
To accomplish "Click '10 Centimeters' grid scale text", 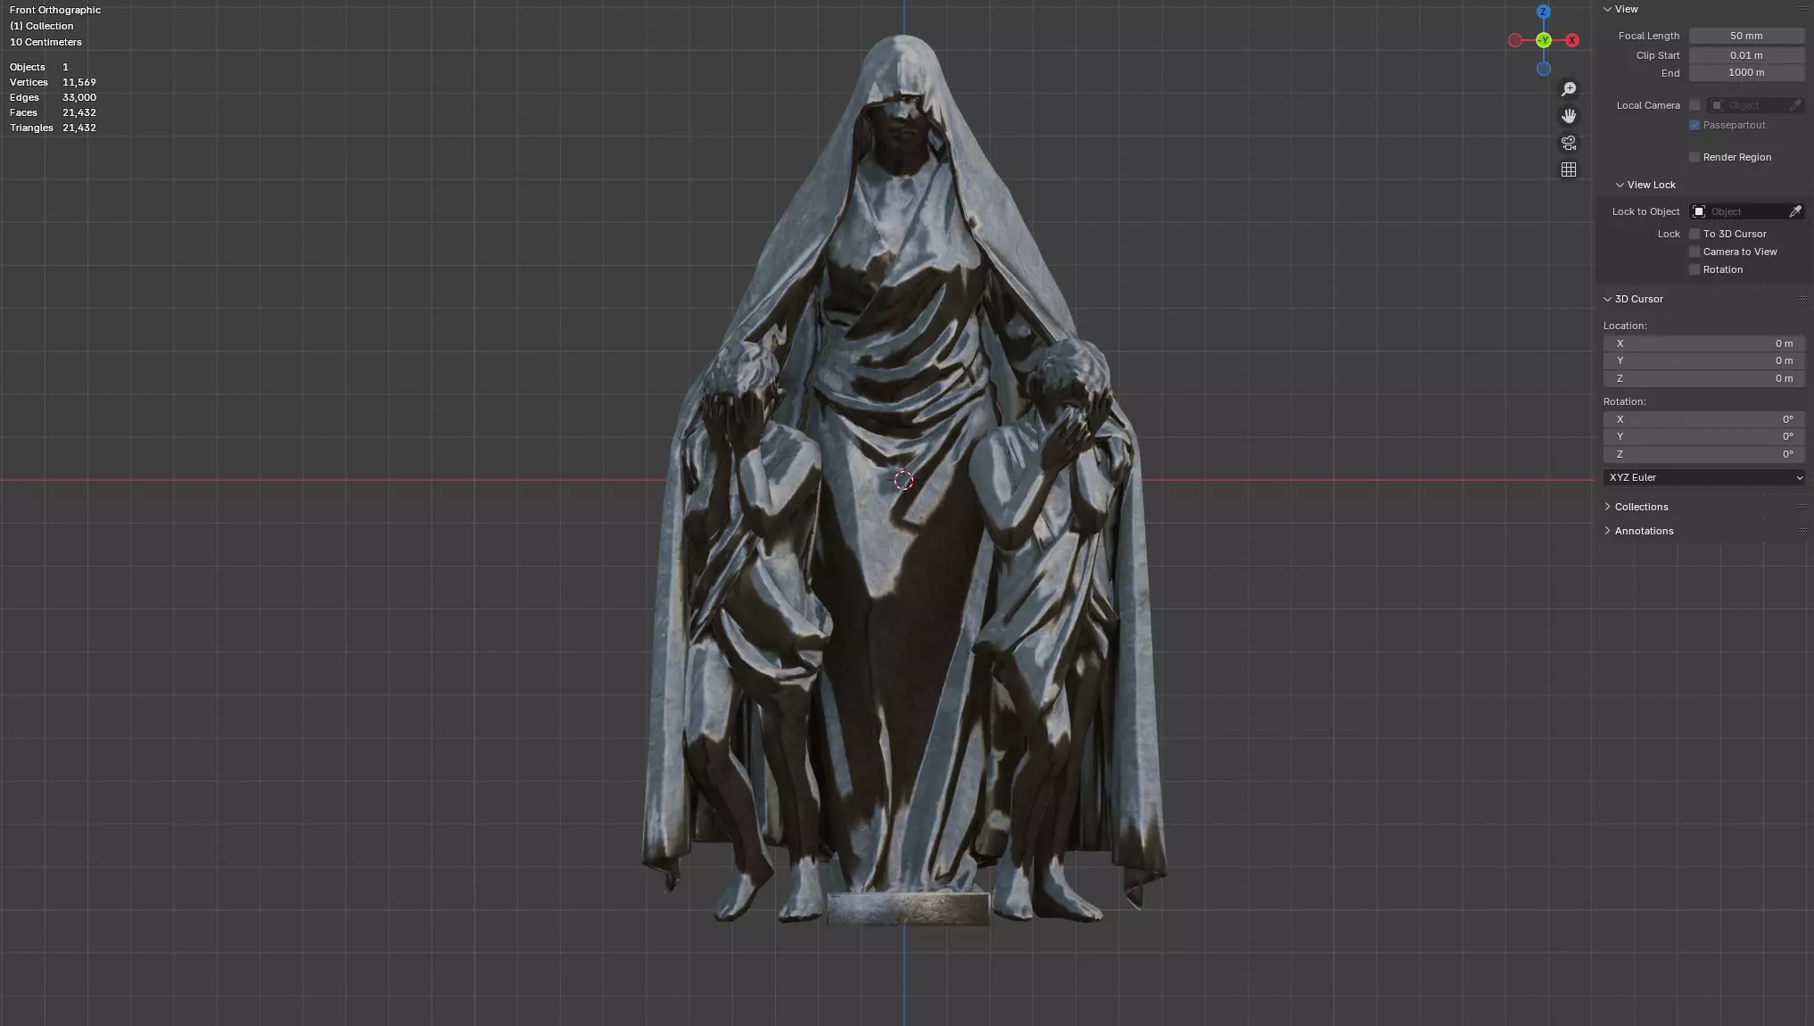I will coord(45,42).
